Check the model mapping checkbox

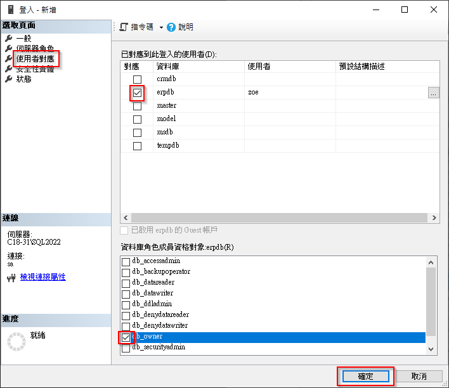tap(137, 119)
